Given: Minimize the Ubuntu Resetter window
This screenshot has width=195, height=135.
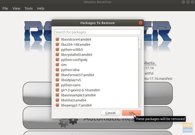Looking at the screenshot, I should [x=183, y=2].
